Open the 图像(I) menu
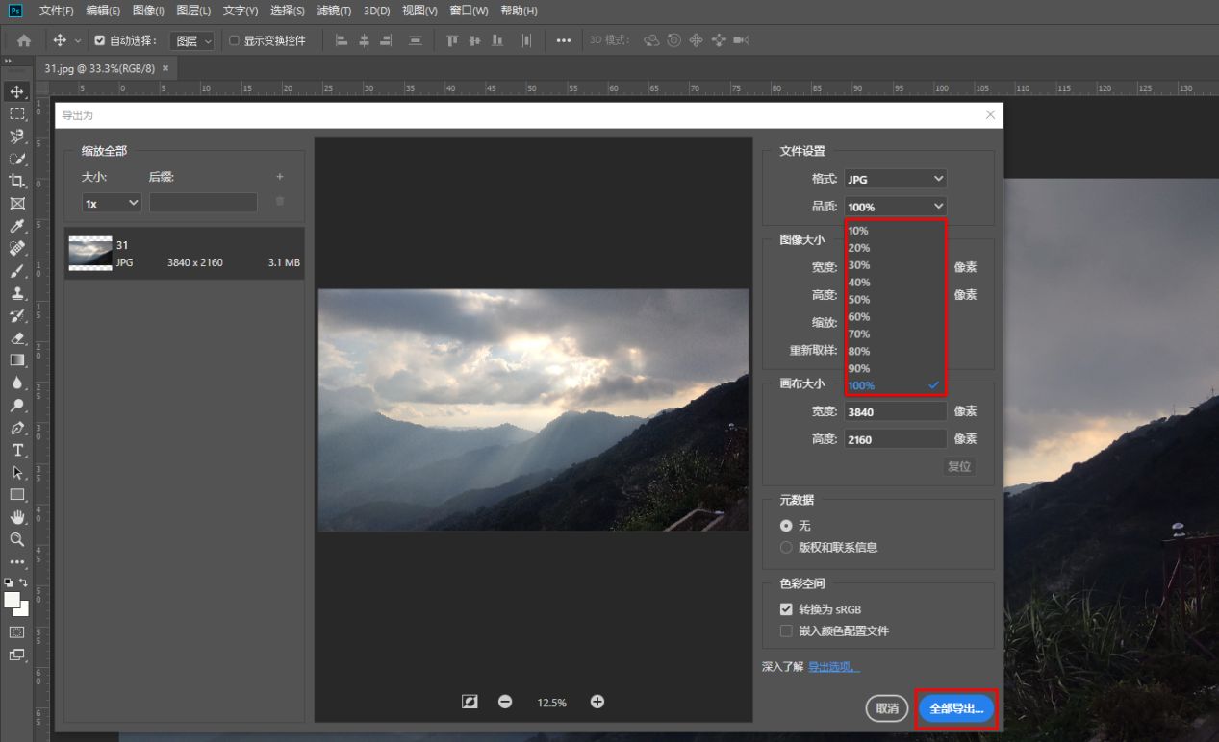The height and width of the screenshot is (742, 1219). click(x=148, y=11)
